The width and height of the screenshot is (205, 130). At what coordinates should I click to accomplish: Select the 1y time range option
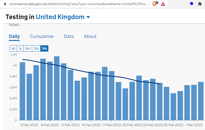click(20, 48)
